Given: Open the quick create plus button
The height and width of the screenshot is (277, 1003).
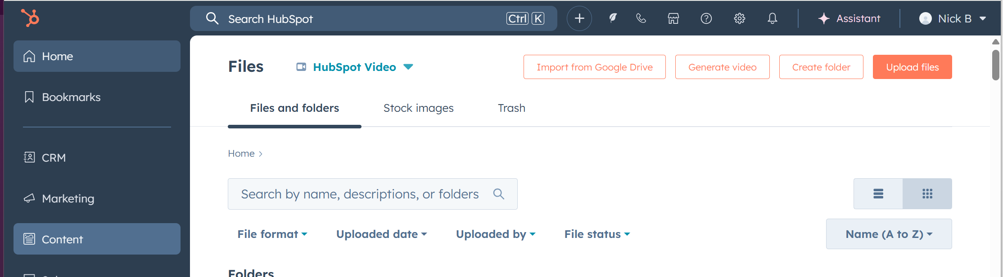Looking at the screenshot, I should point(579,18).
